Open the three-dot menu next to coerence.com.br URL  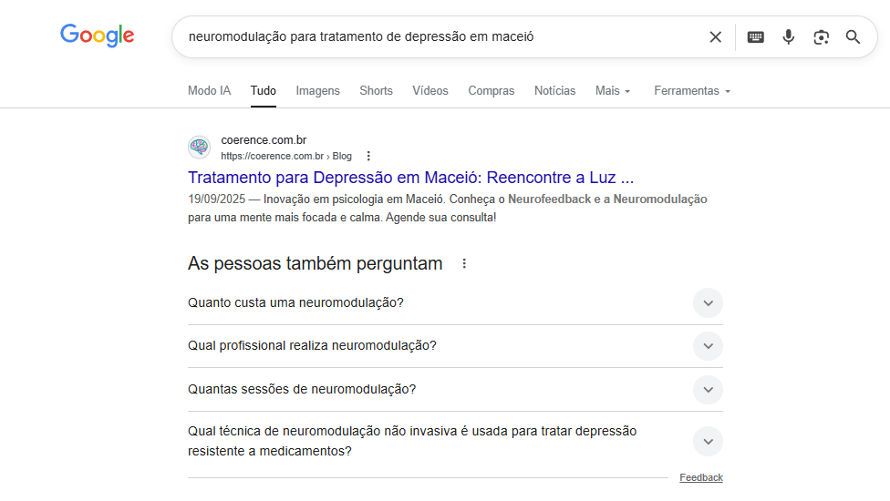pos(368,156)
